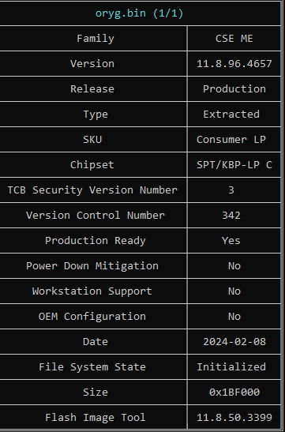Select the date 2024-02-08
285x432 pixels.
pos(234,342)
